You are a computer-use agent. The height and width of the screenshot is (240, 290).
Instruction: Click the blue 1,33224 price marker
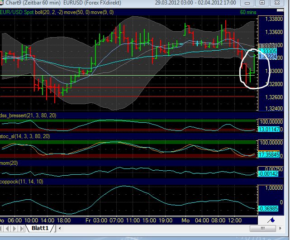click(x=268, y=57)
